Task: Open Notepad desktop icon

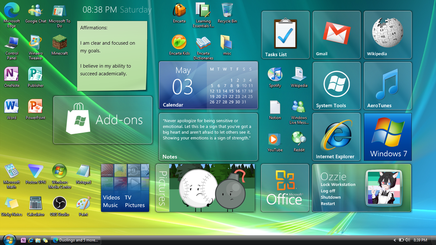Action: pyautogui.click(x=83, y=174)
